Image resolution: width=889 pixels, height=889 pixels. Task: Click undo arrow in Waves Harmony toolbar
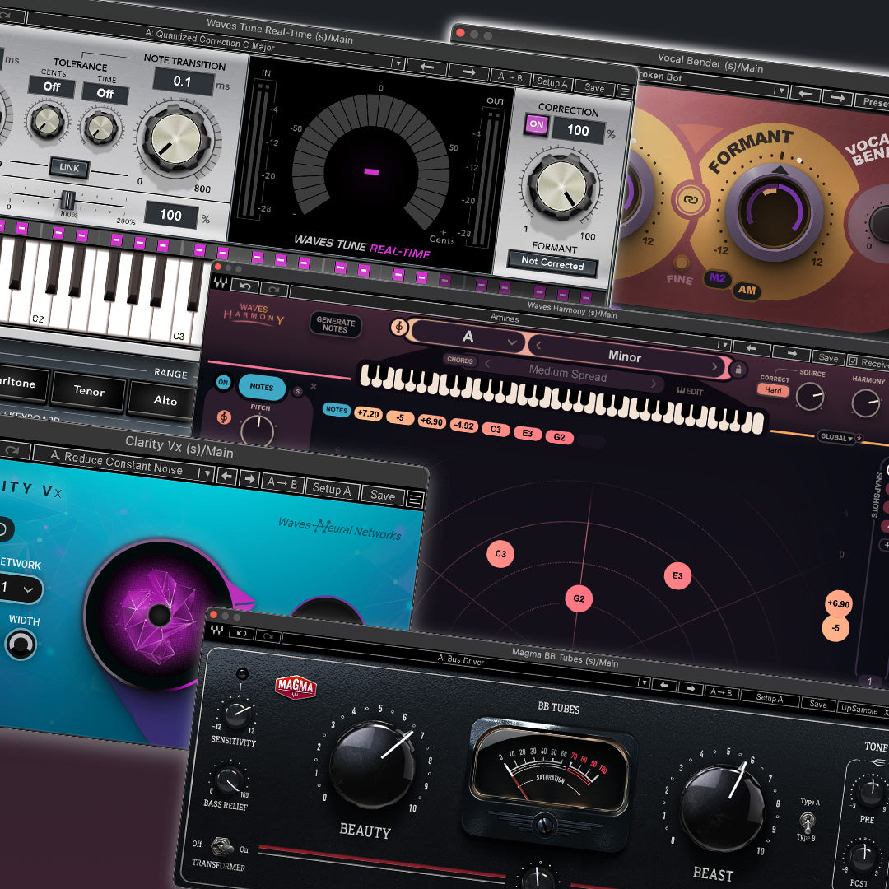click(245, 286)
